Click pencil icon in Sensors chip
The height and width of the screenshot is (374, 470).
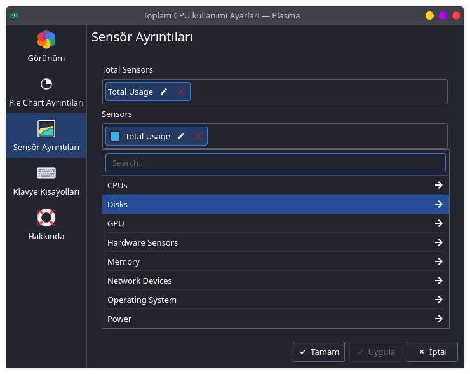pos(181,136)
